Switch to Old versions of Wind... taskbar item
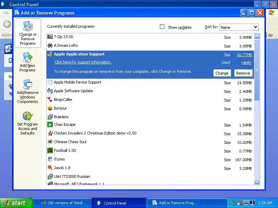The image size is (278, 208). 64,203
